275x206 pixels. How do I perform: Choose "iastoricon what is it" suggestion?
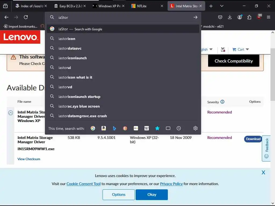point(123,77)
